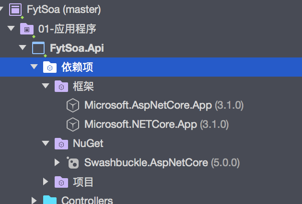302x204 pixels.
Task: Click the FytSoa.Api project icon
Action: (38, 48)
